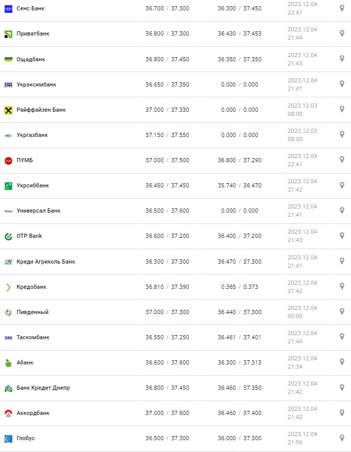Image resolution: width=351 pixels, height=452 pixels.
Task: Click the Глобус map pin icon
Action: click(x=342, y=438)
